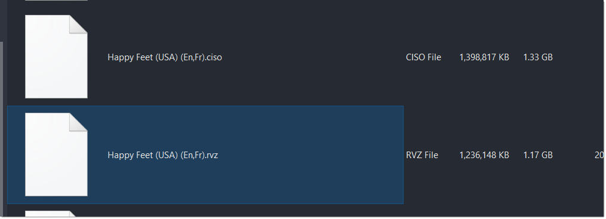The image size is (606, 219).
Task: Click the dark scrollbar track above the thumb
Action: [2, 20]
